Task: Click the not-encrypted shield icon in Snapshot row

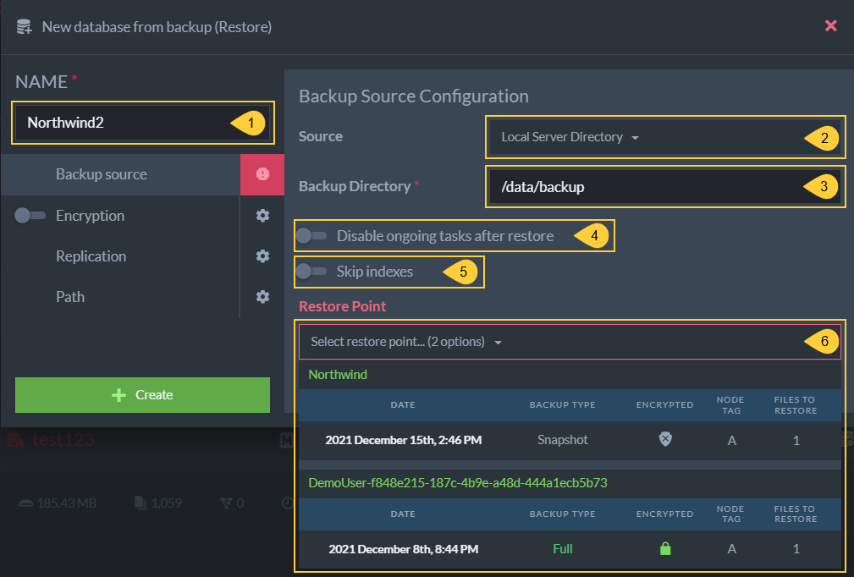Action: click(665, 439)
